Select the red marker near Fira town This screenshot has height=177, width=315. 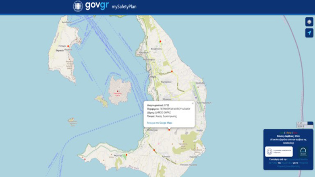pos(172,71)
